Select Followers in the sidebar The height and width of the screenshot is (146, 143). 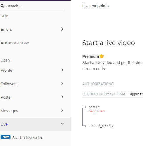pyautogui.click(x=9, y=84)
